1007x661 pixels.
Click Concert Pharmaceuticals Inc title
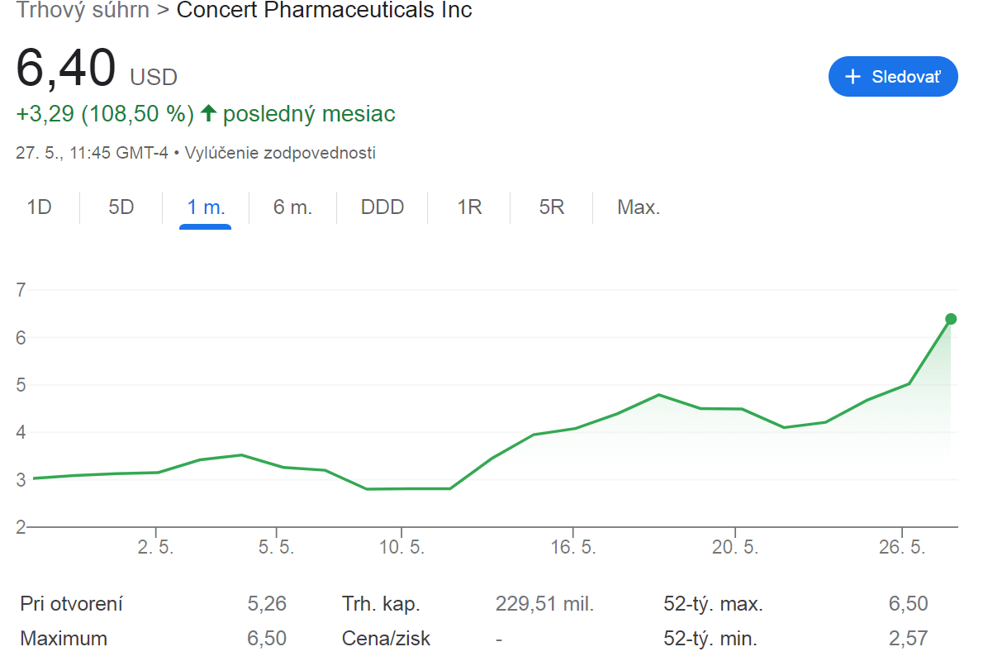(x=325, y=11)
